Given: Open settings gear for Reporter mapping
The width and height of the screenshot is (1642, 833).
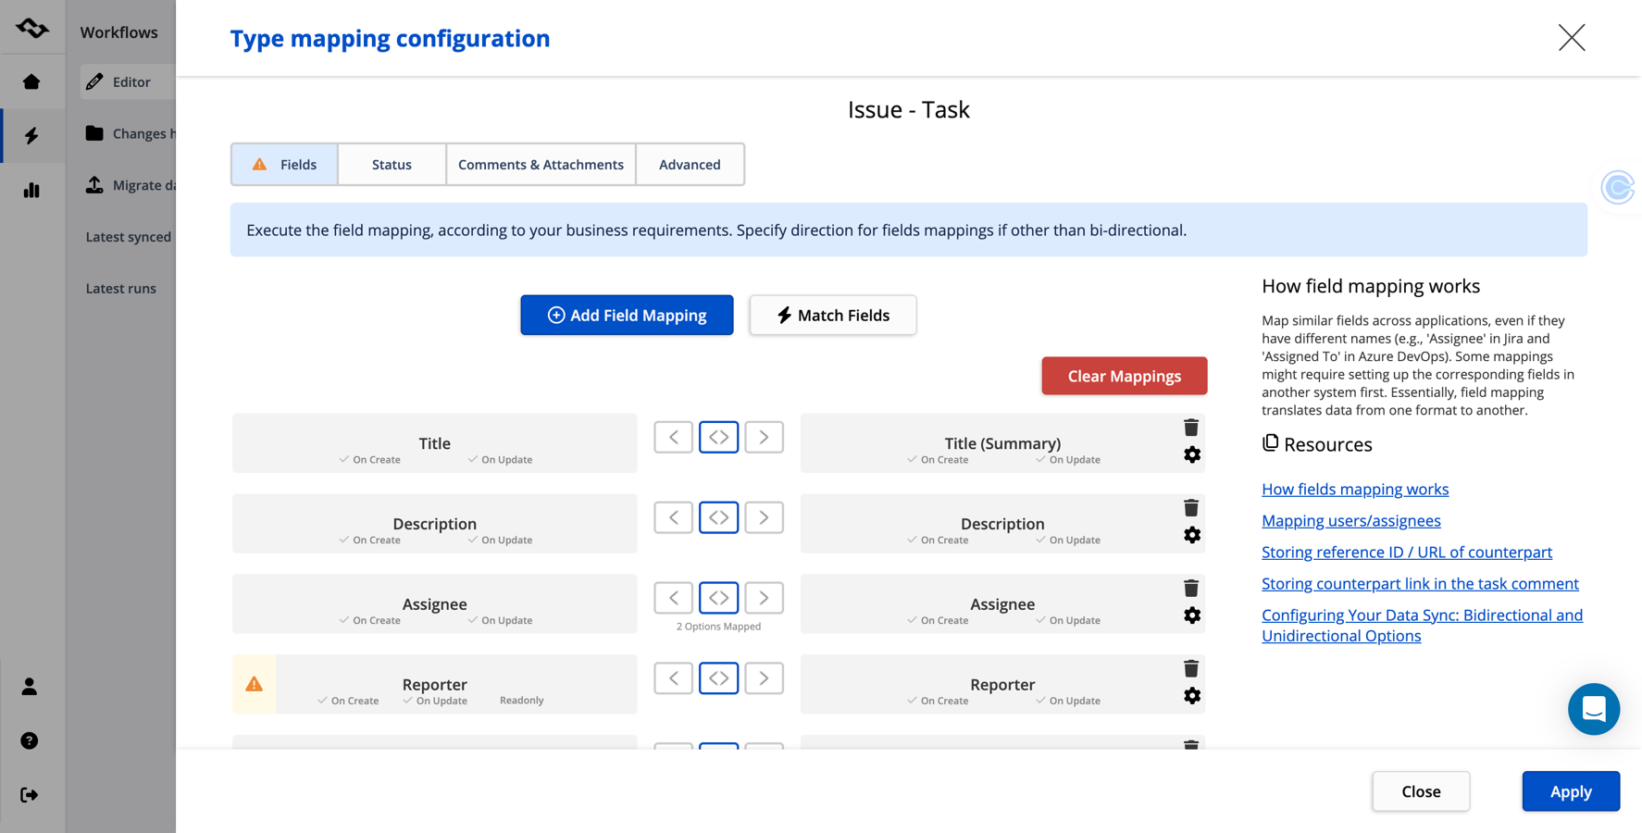Looking at the screenshot, I should (1191, 696).
